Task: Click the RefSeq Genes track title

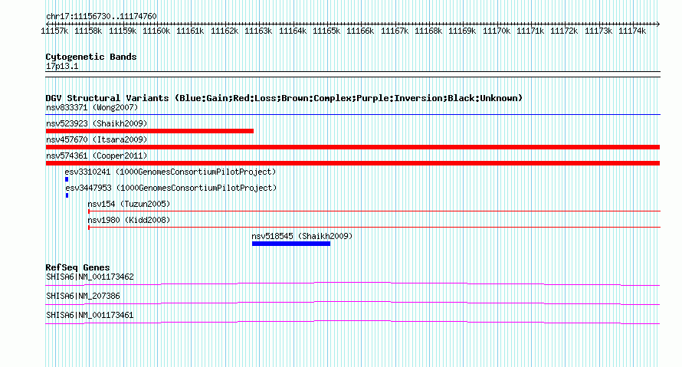Action: coord(77,267)
